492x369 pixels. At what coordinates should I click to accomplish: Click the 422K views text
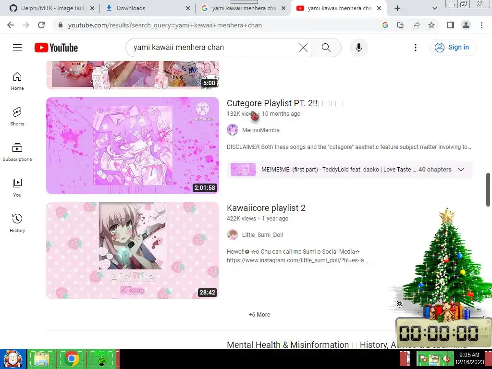pyautogui.click(x=241, y=219)
